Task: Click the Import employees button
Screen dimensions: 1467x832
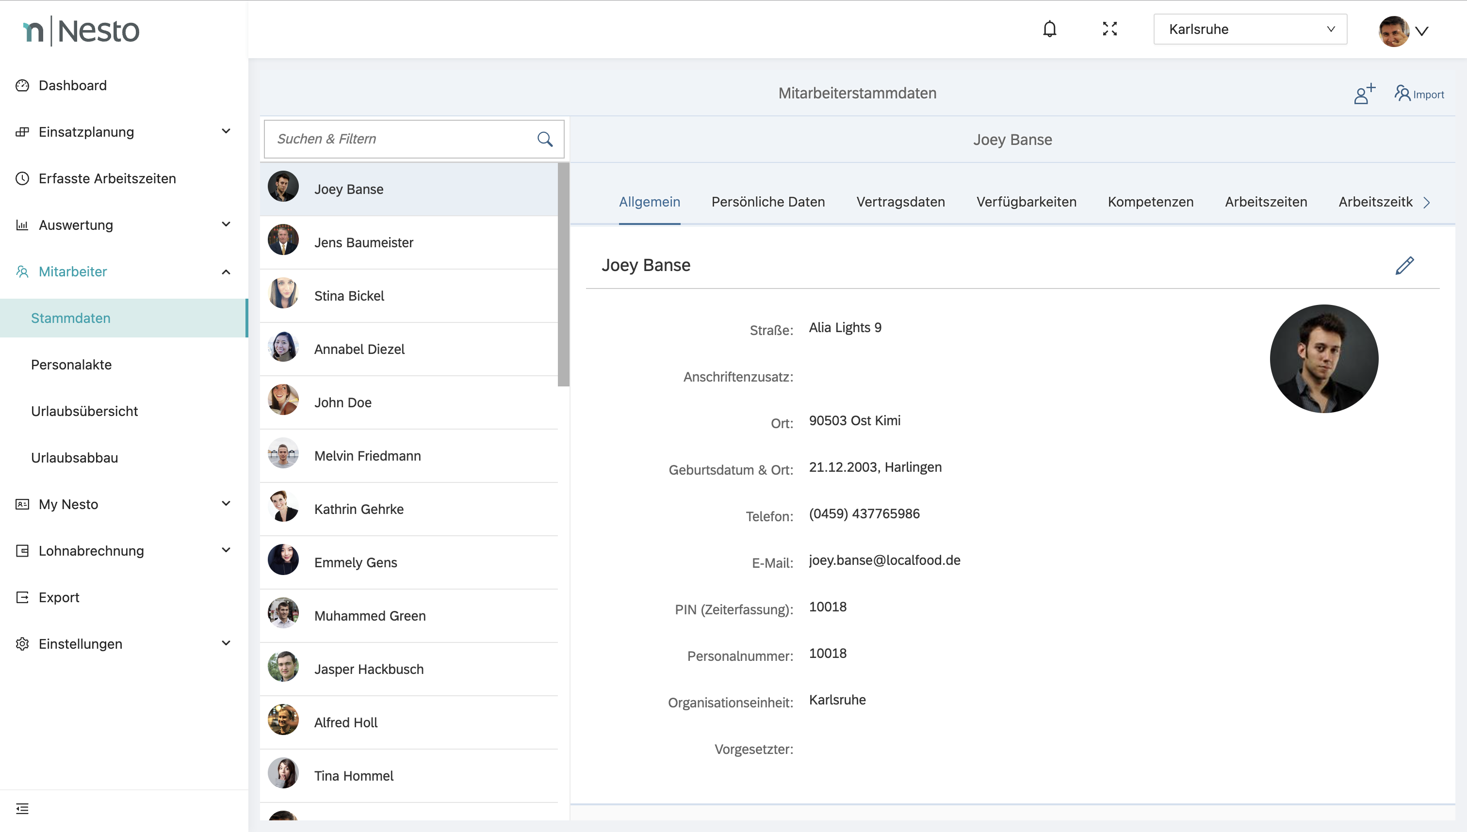Action: pos(1419,94)
